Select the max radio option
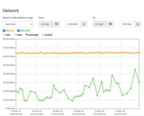144x116 pixels. pos(15,35)
